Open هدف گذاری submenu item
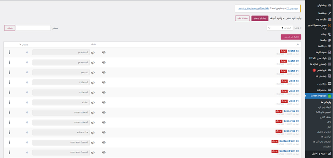The height and width of the screenshot is (158, 333). pyautogui.click(x=326, y=117)
